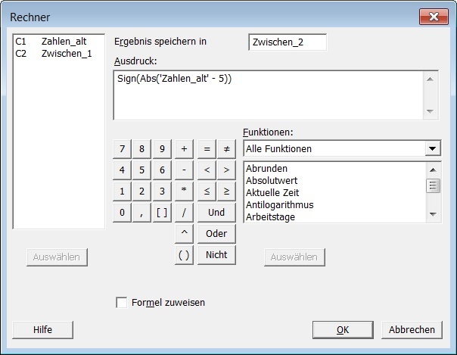Close the Rechner dialog window
This screenshot has width=457, height=355.
point(434,17)
